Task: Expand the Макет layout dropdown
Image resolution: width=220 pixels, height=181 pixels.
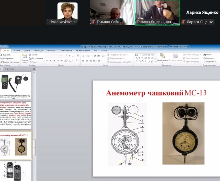Action: click(x=34, y=55)
